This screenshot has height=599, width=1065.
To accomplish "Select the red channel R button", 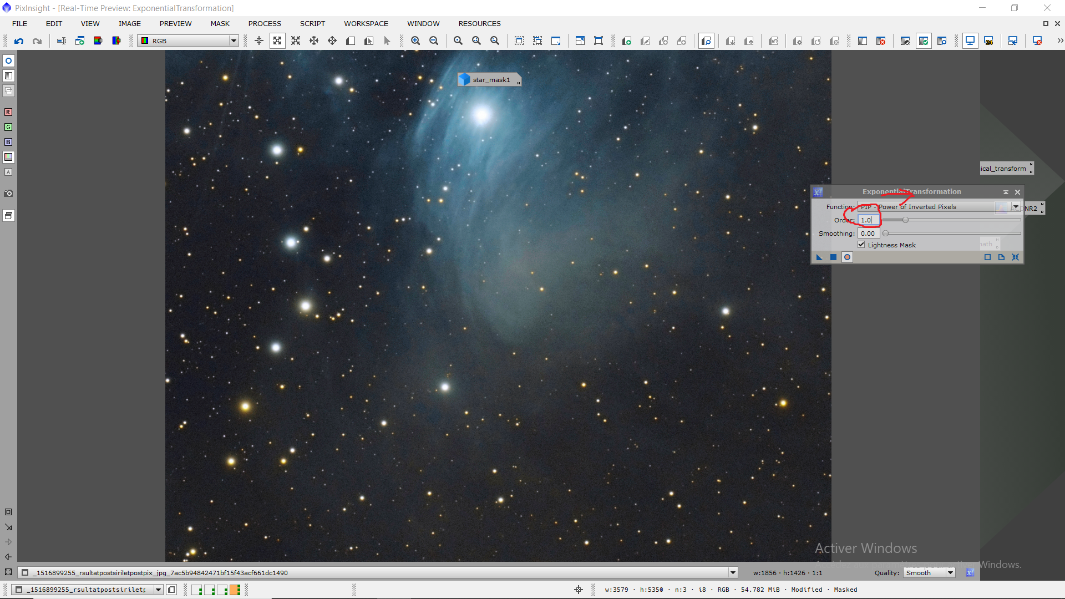I will pos(8,112).
